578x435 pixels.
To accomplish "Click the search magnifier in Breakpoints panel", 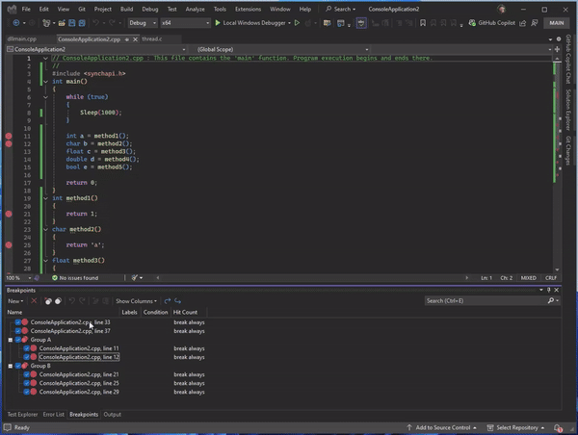I will [x=552, y=301].
